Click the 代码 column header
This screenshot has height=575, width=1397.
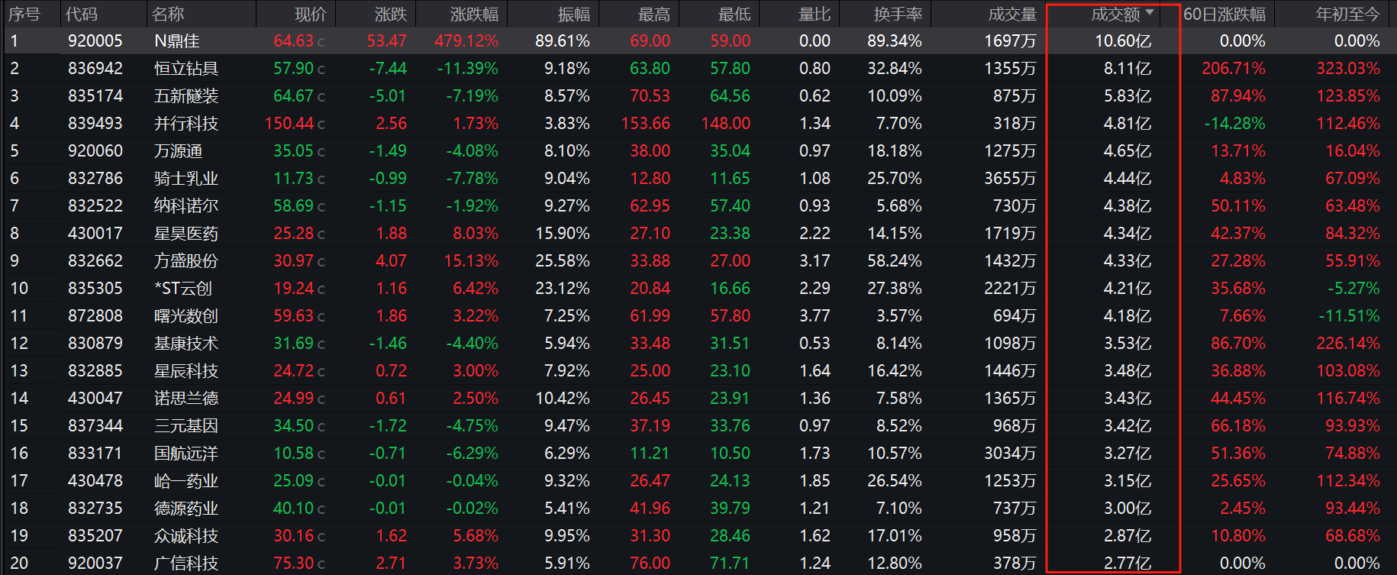click(x=82, y=14)
